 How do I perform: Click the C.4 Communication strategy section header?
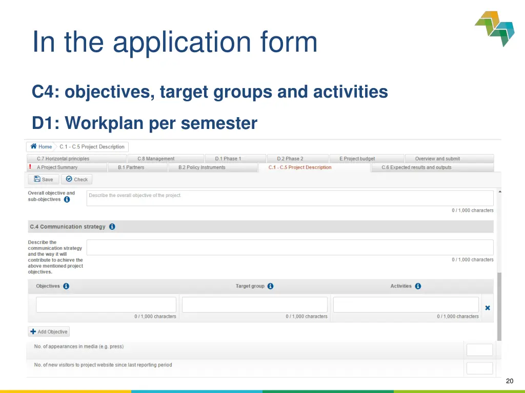(260, 227)
